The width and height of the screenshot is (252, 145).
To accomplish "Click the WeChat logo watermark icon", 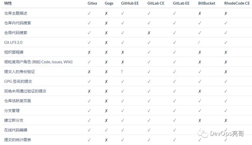I will [x=203, y=133].
